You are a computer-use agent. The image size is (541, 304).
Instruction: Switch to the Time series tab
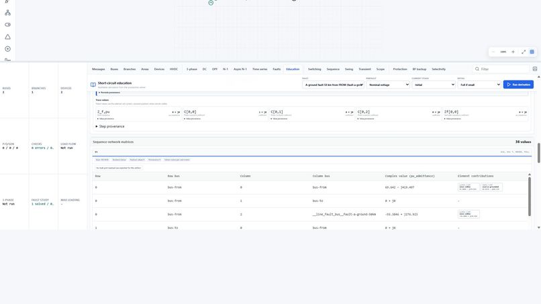pos(260,69)
